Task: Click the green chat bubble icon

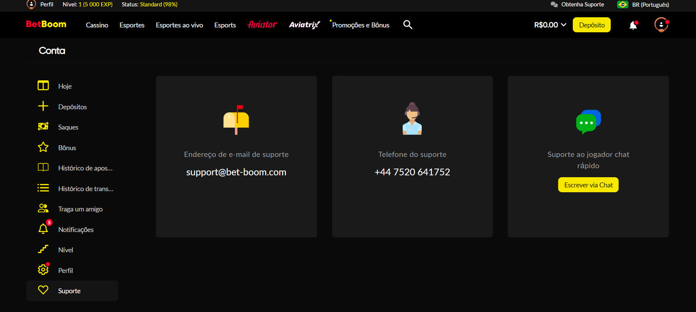Action: 588,122
